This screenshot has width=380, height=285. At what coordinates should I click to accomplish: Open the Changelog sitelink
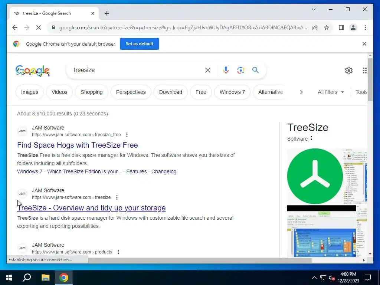click(x=164, y=171)
